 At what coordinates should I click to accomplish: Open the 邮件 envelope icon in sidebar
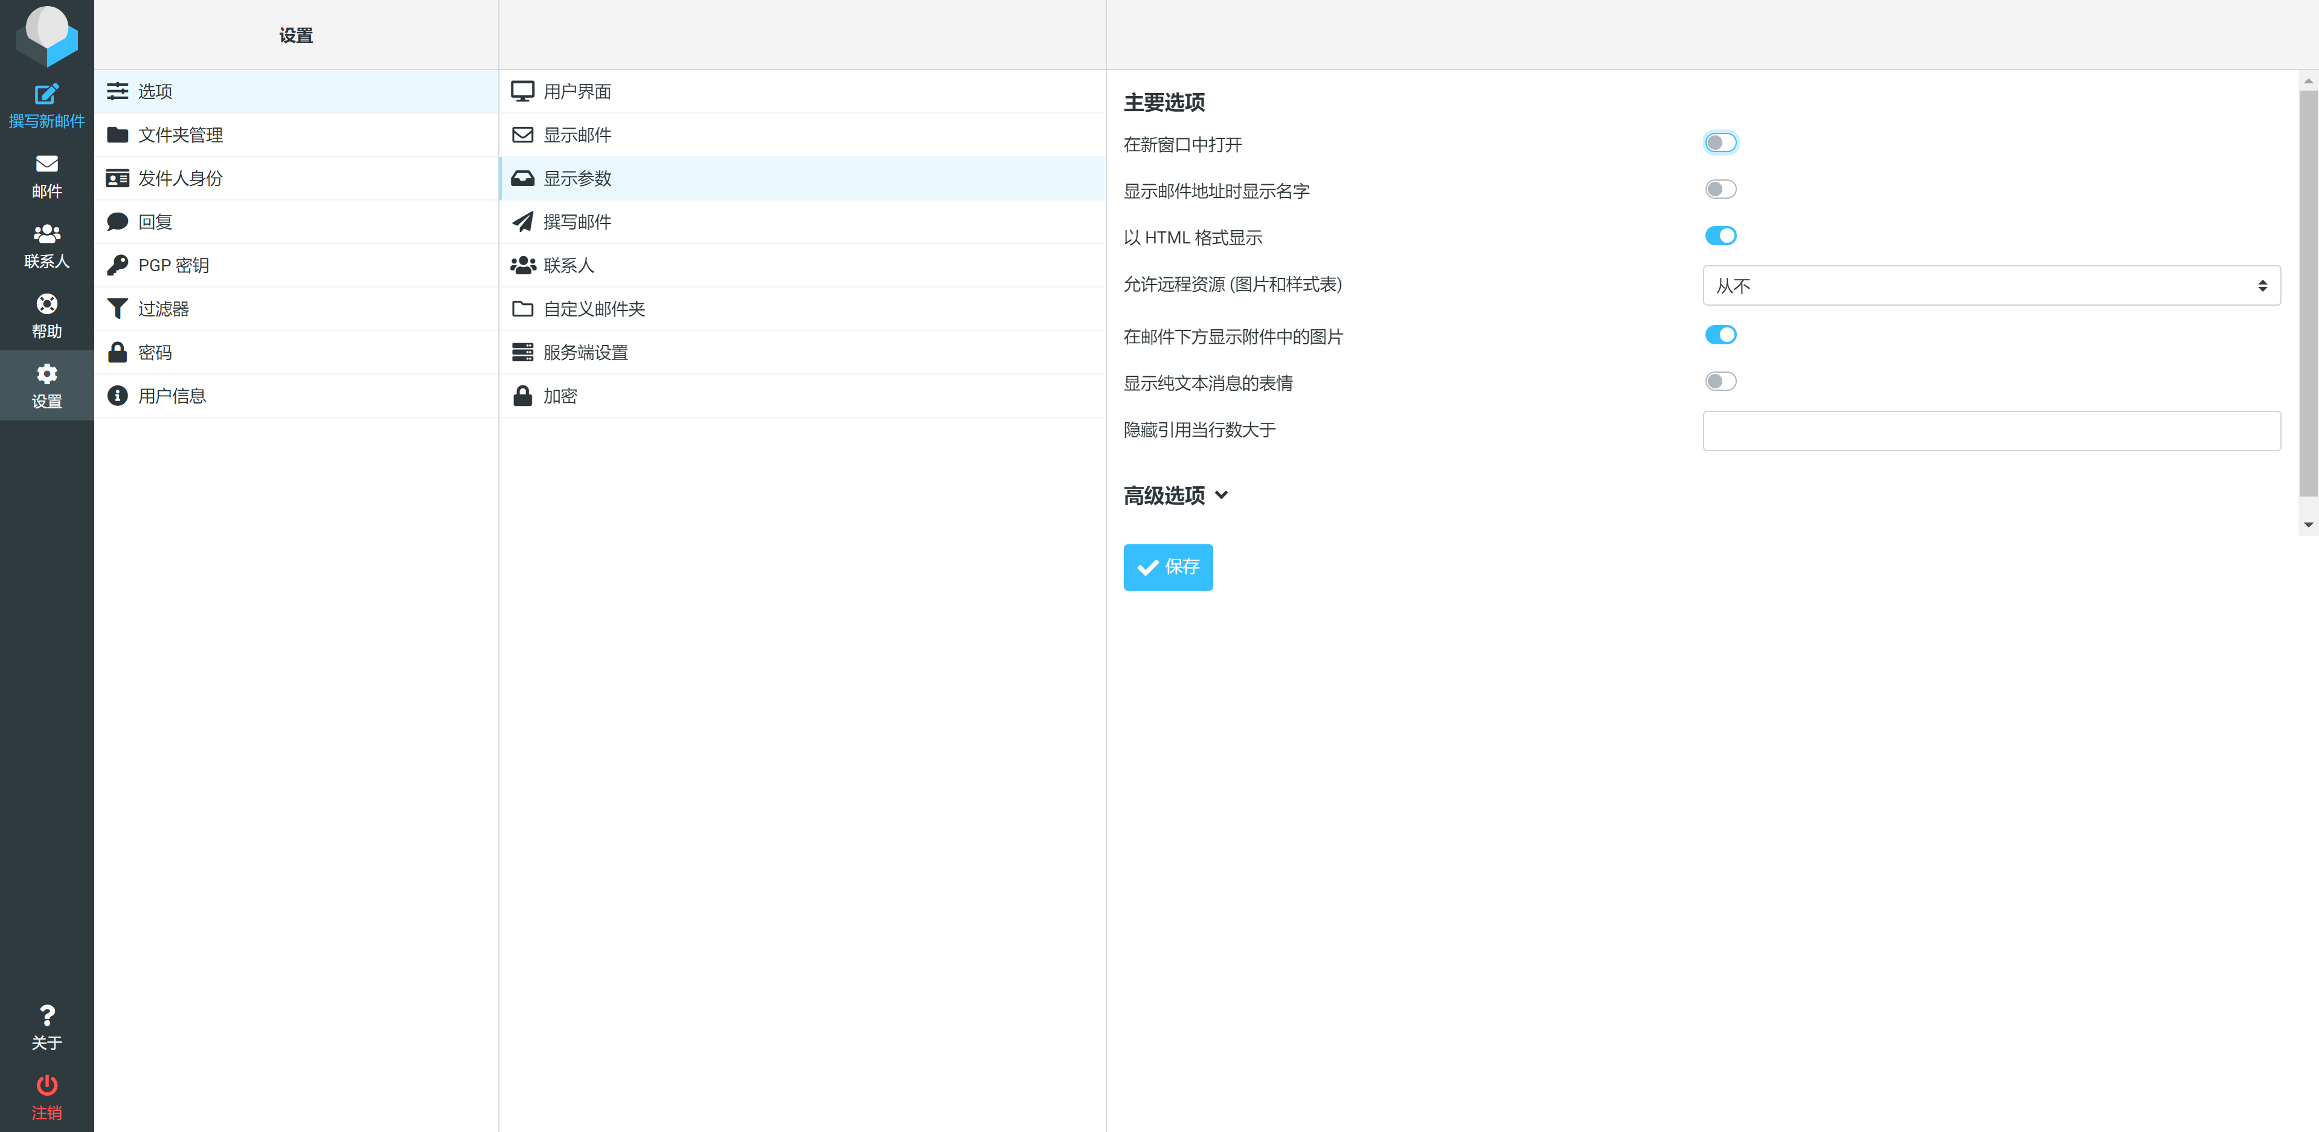[47, 164]
